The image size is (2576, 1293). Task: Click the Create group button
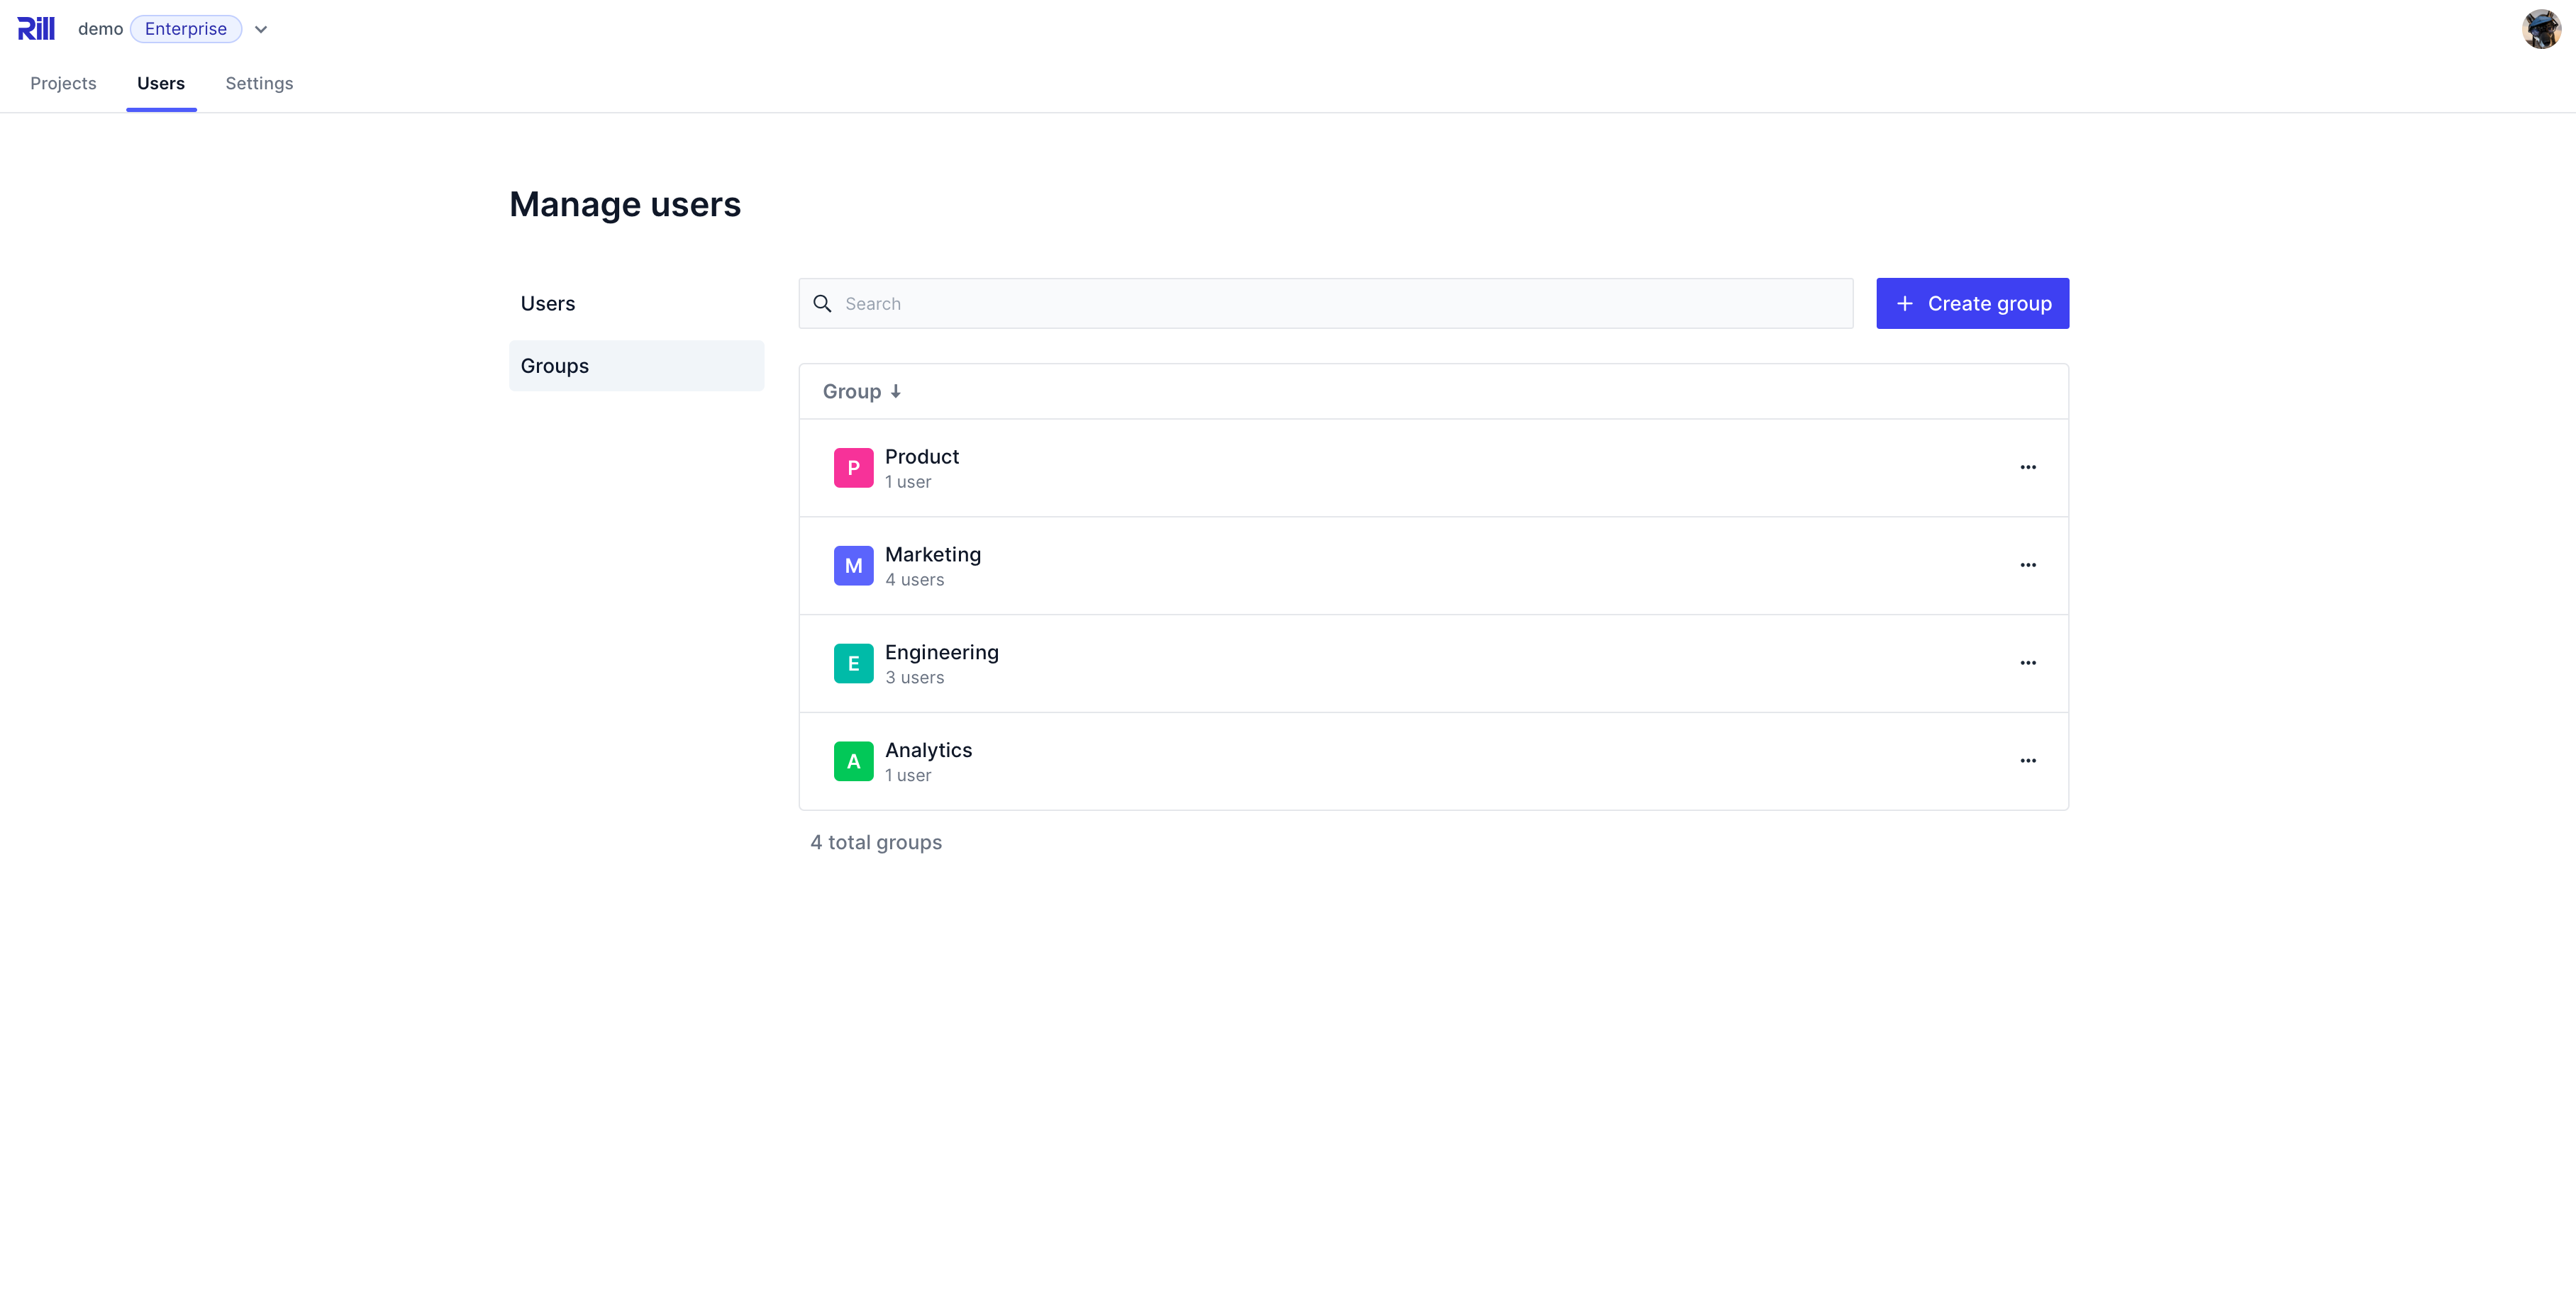(1972, 303)
